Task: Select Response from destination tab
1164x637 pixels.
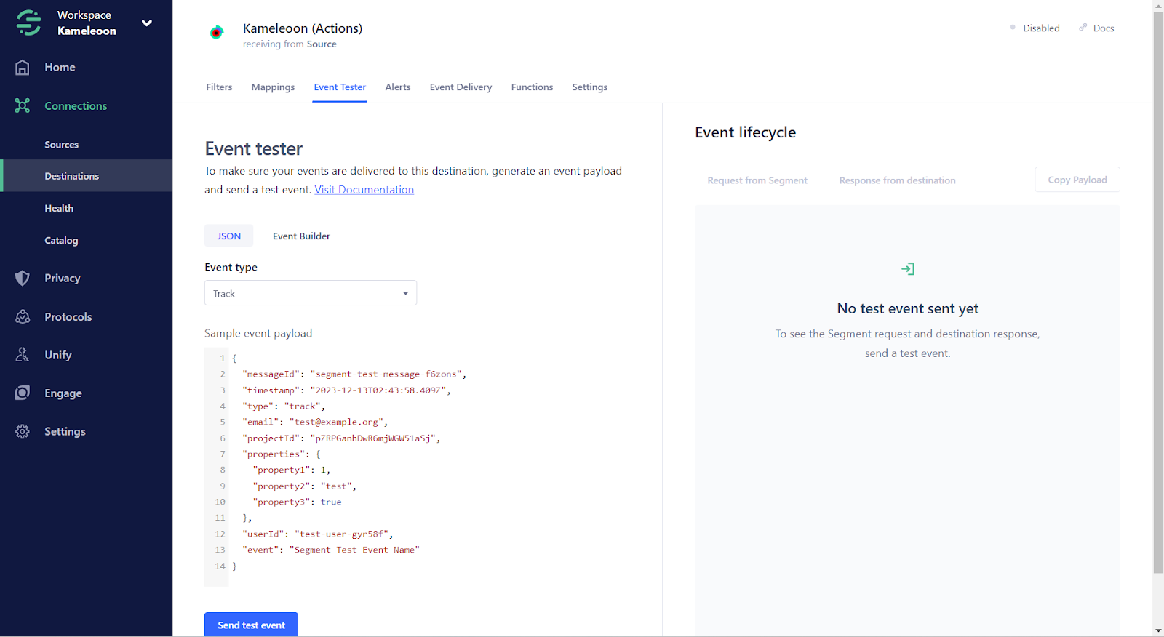Action: (x=897, y=180)
